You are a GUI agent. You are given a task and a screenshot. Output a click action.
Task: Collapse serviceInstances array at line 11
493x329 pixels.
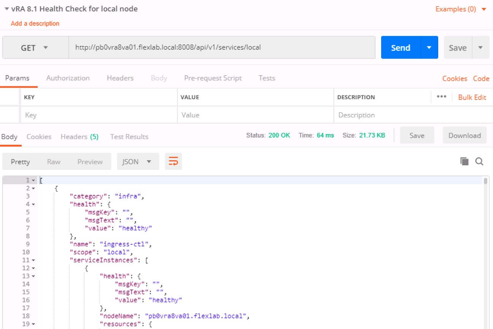click(33, 260)
